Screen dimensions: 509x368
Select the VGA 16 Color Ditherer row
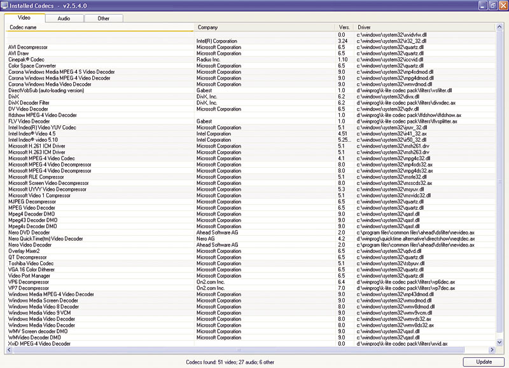click(251, 269)
